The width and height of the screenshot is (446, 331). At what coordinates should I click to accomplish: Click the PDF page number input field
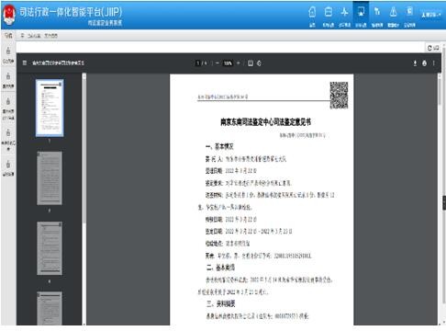[198, 63]
